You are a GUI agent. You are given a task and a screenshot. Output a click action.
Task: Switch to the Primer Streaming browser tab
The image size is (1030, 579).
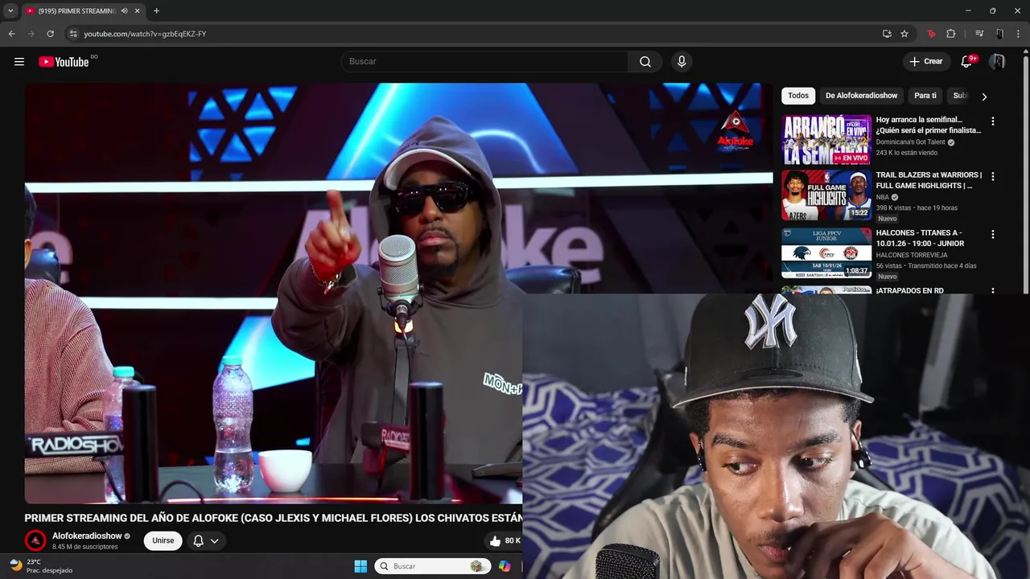[x=76, y=11]
